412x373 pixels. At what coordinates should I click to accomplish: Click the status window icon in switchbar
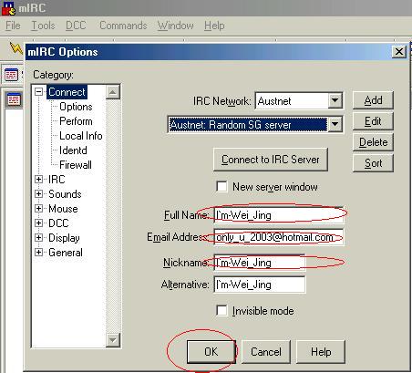(x=14, y=99)
